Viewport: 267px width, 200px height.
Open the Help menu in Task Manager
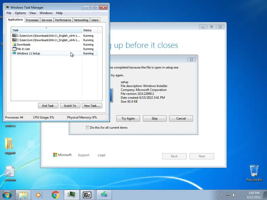tap(59, 13)
